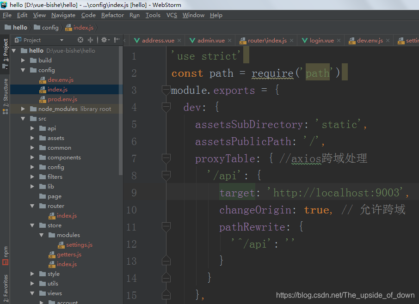Hide the Project panel with its hide icon
The width and height of the screenshot is (419, 304).
[x=117, y=40]
